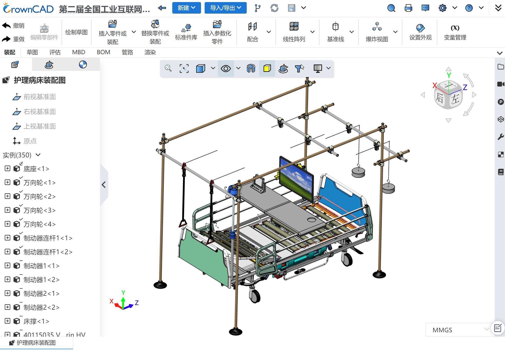505x350 pixels.
Task: Click the Insert Part or Assembly icon
Action: coord(112,24)
